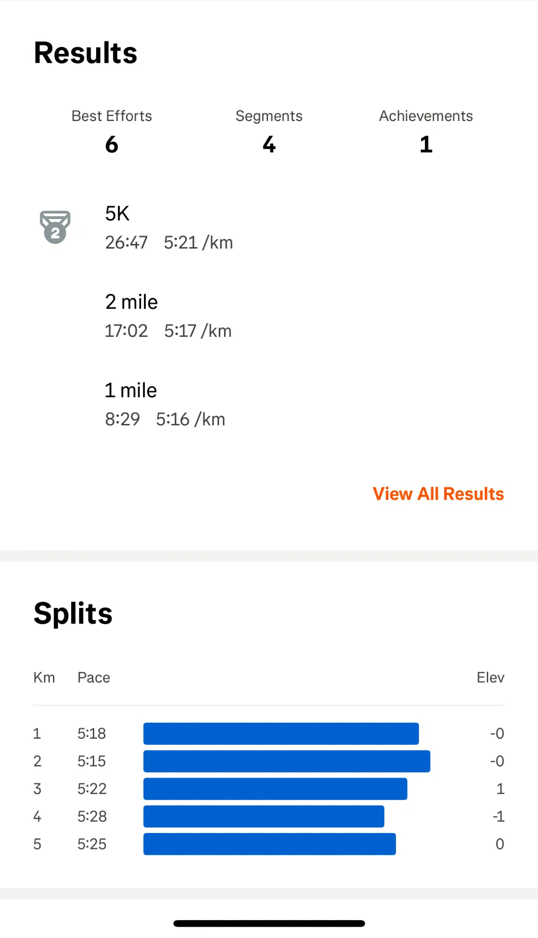Tap the Splits section heading
538x938 pixels.
[x=73, y=613]
